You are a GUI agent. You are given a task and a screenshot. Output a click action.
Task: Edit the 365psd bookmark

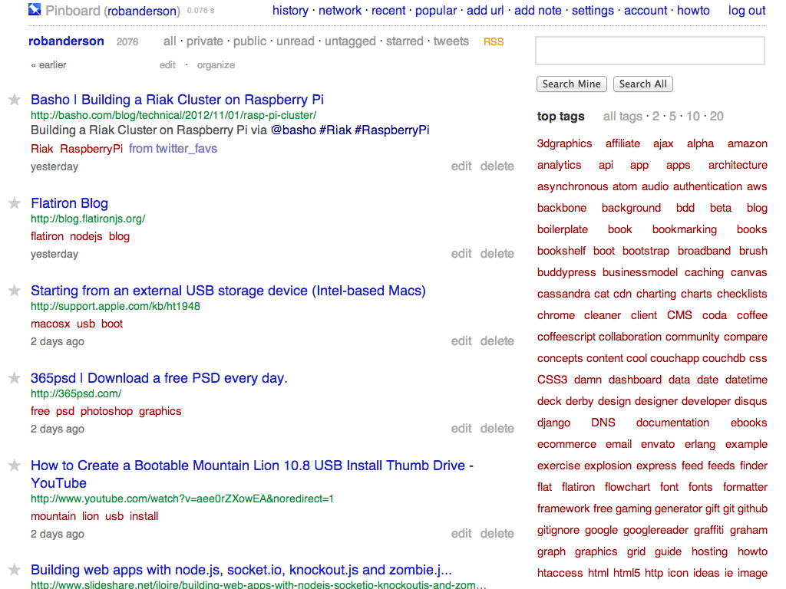coord(461,429)
